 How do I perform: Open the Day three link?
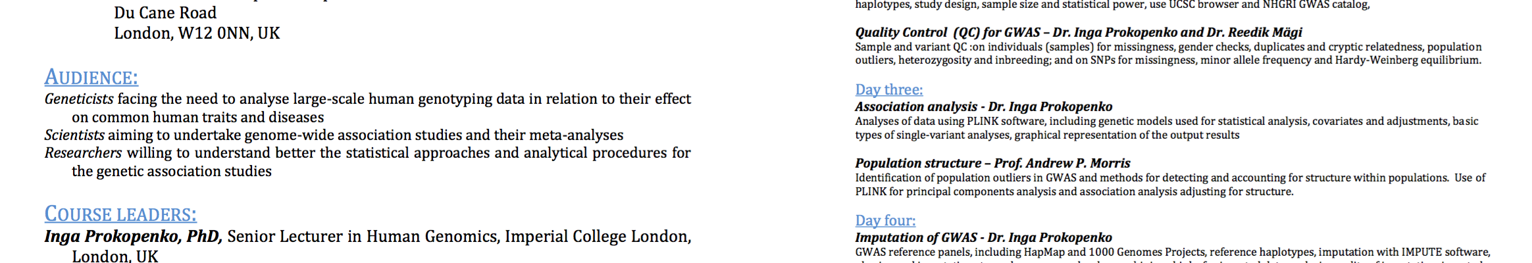(888, 89)
